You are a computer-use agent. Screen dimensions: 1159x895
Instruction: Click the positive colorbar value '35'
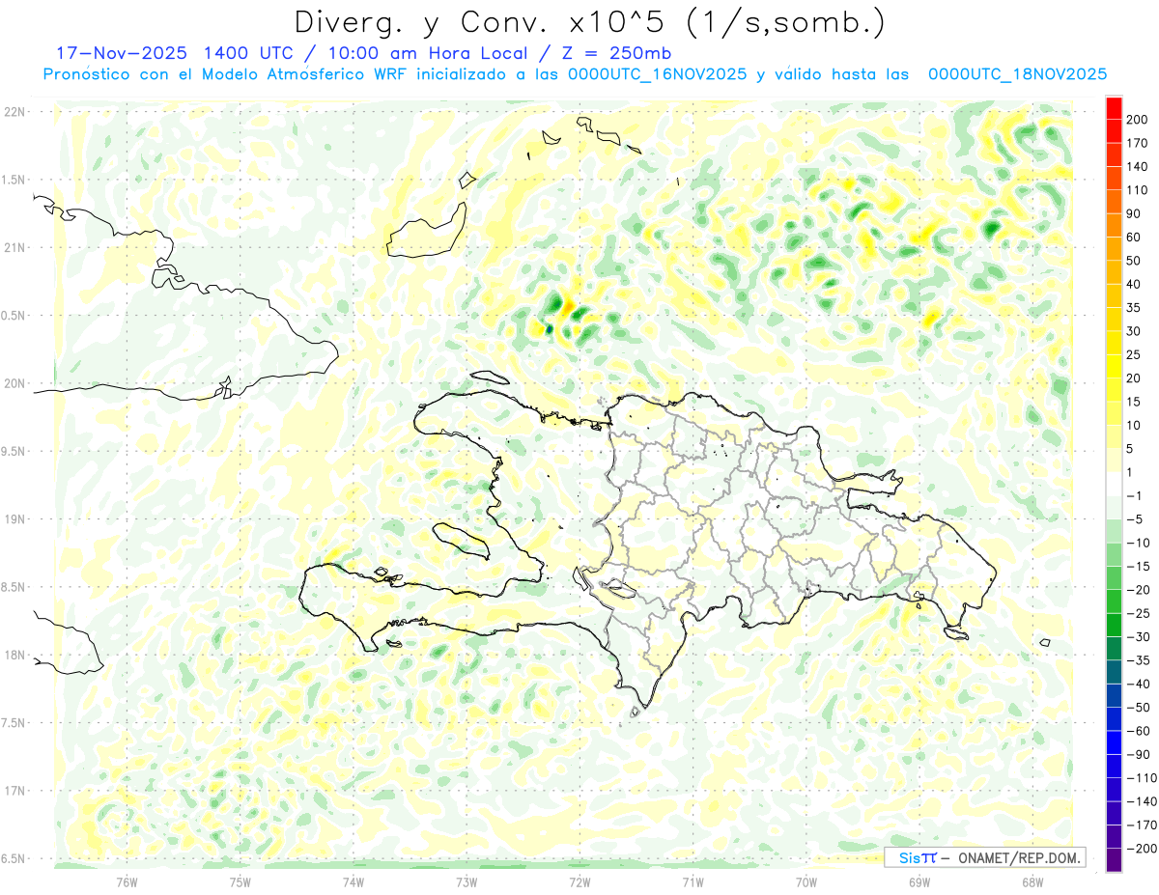click(x=1134, y=308)
